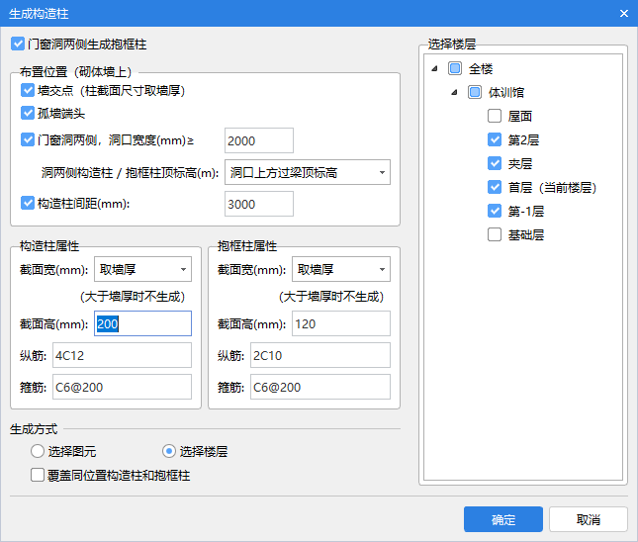638x542 pixels.
Task: Toggle 全楼 tri-state checkbox
Action: click(455, 68)
